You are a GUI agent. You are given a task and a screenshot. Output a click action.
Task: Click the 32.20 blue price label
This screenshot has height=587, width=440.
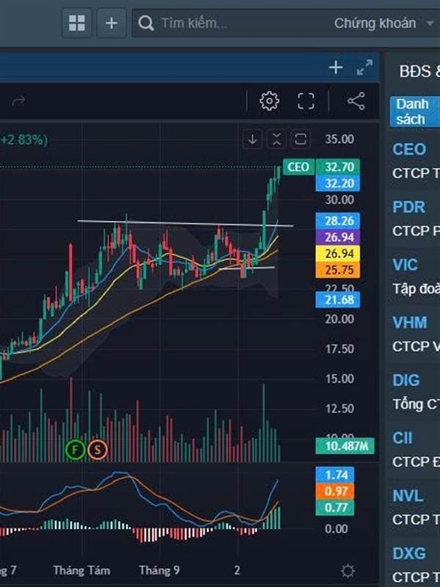coord(338,183)
